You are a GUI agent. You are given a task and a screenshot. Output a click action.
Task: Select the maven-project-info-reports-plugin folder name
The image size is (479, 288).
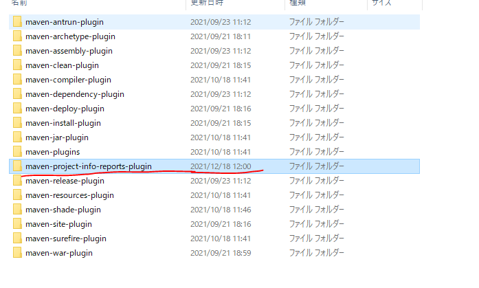pos(89,166)
